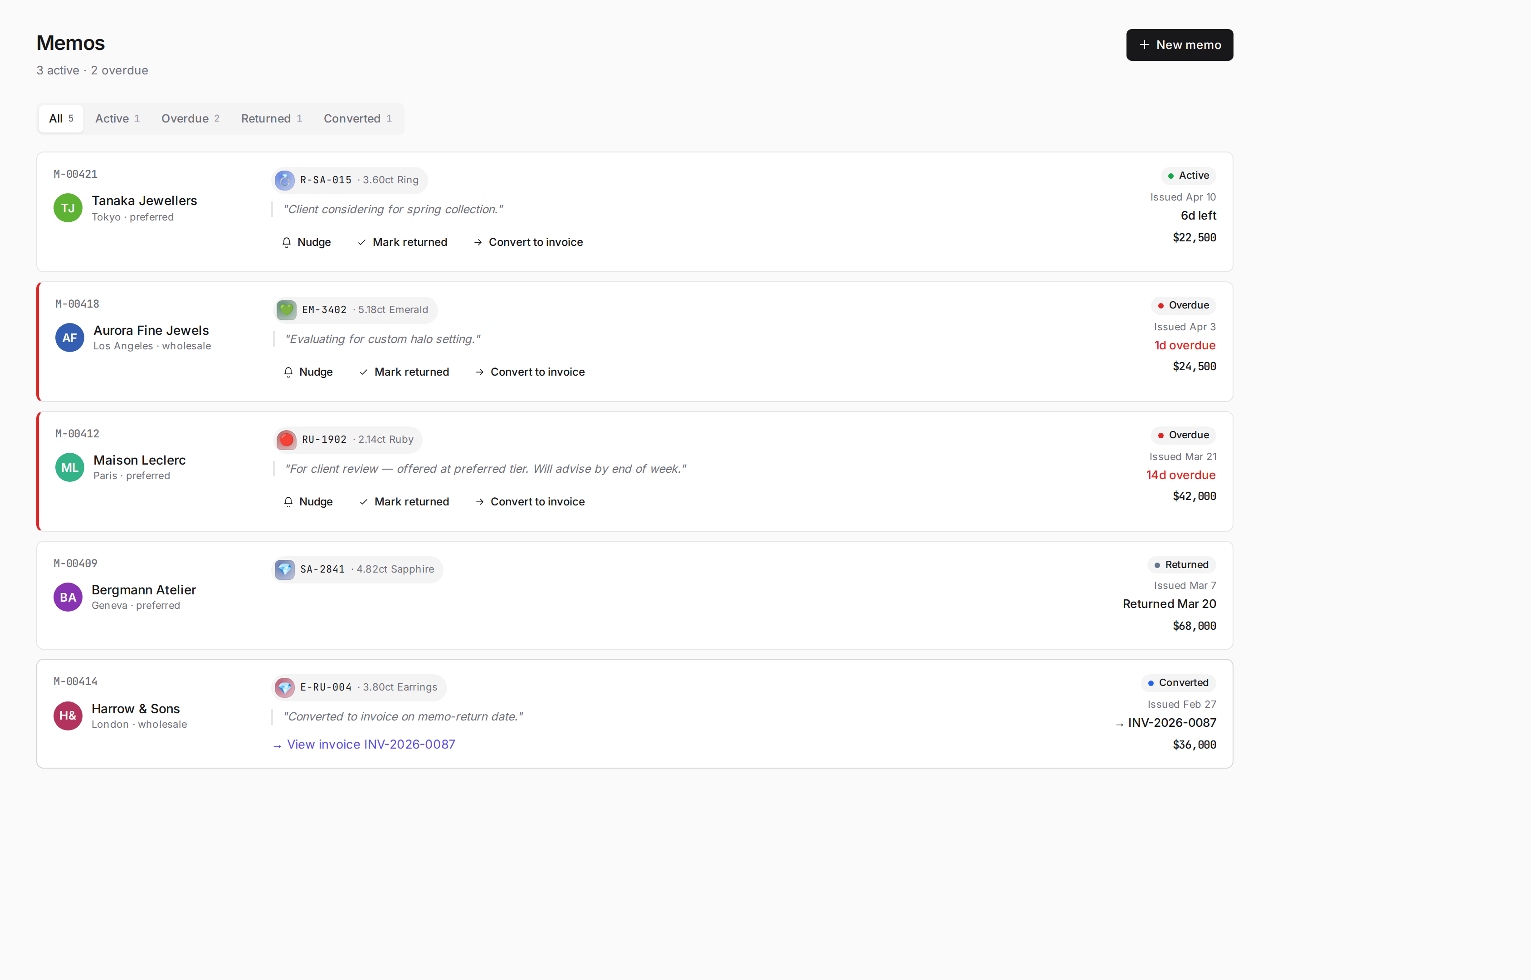The width and height of the screenshot is (1531, 980).
Task: Click the TJ avatar for Tanaka Jewellers
Action: tap(68, 208)
